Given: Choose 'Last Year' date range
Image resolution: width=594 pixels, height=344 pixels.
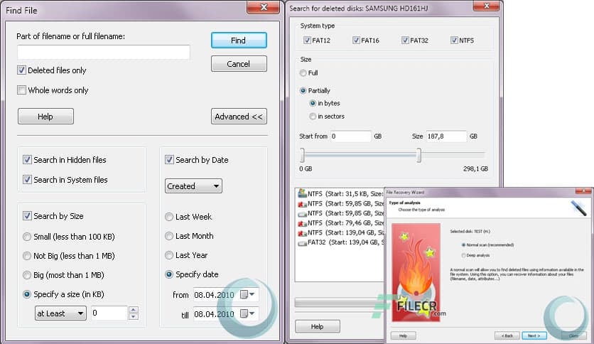Looking at the screenshot, I should click(169, 255).
